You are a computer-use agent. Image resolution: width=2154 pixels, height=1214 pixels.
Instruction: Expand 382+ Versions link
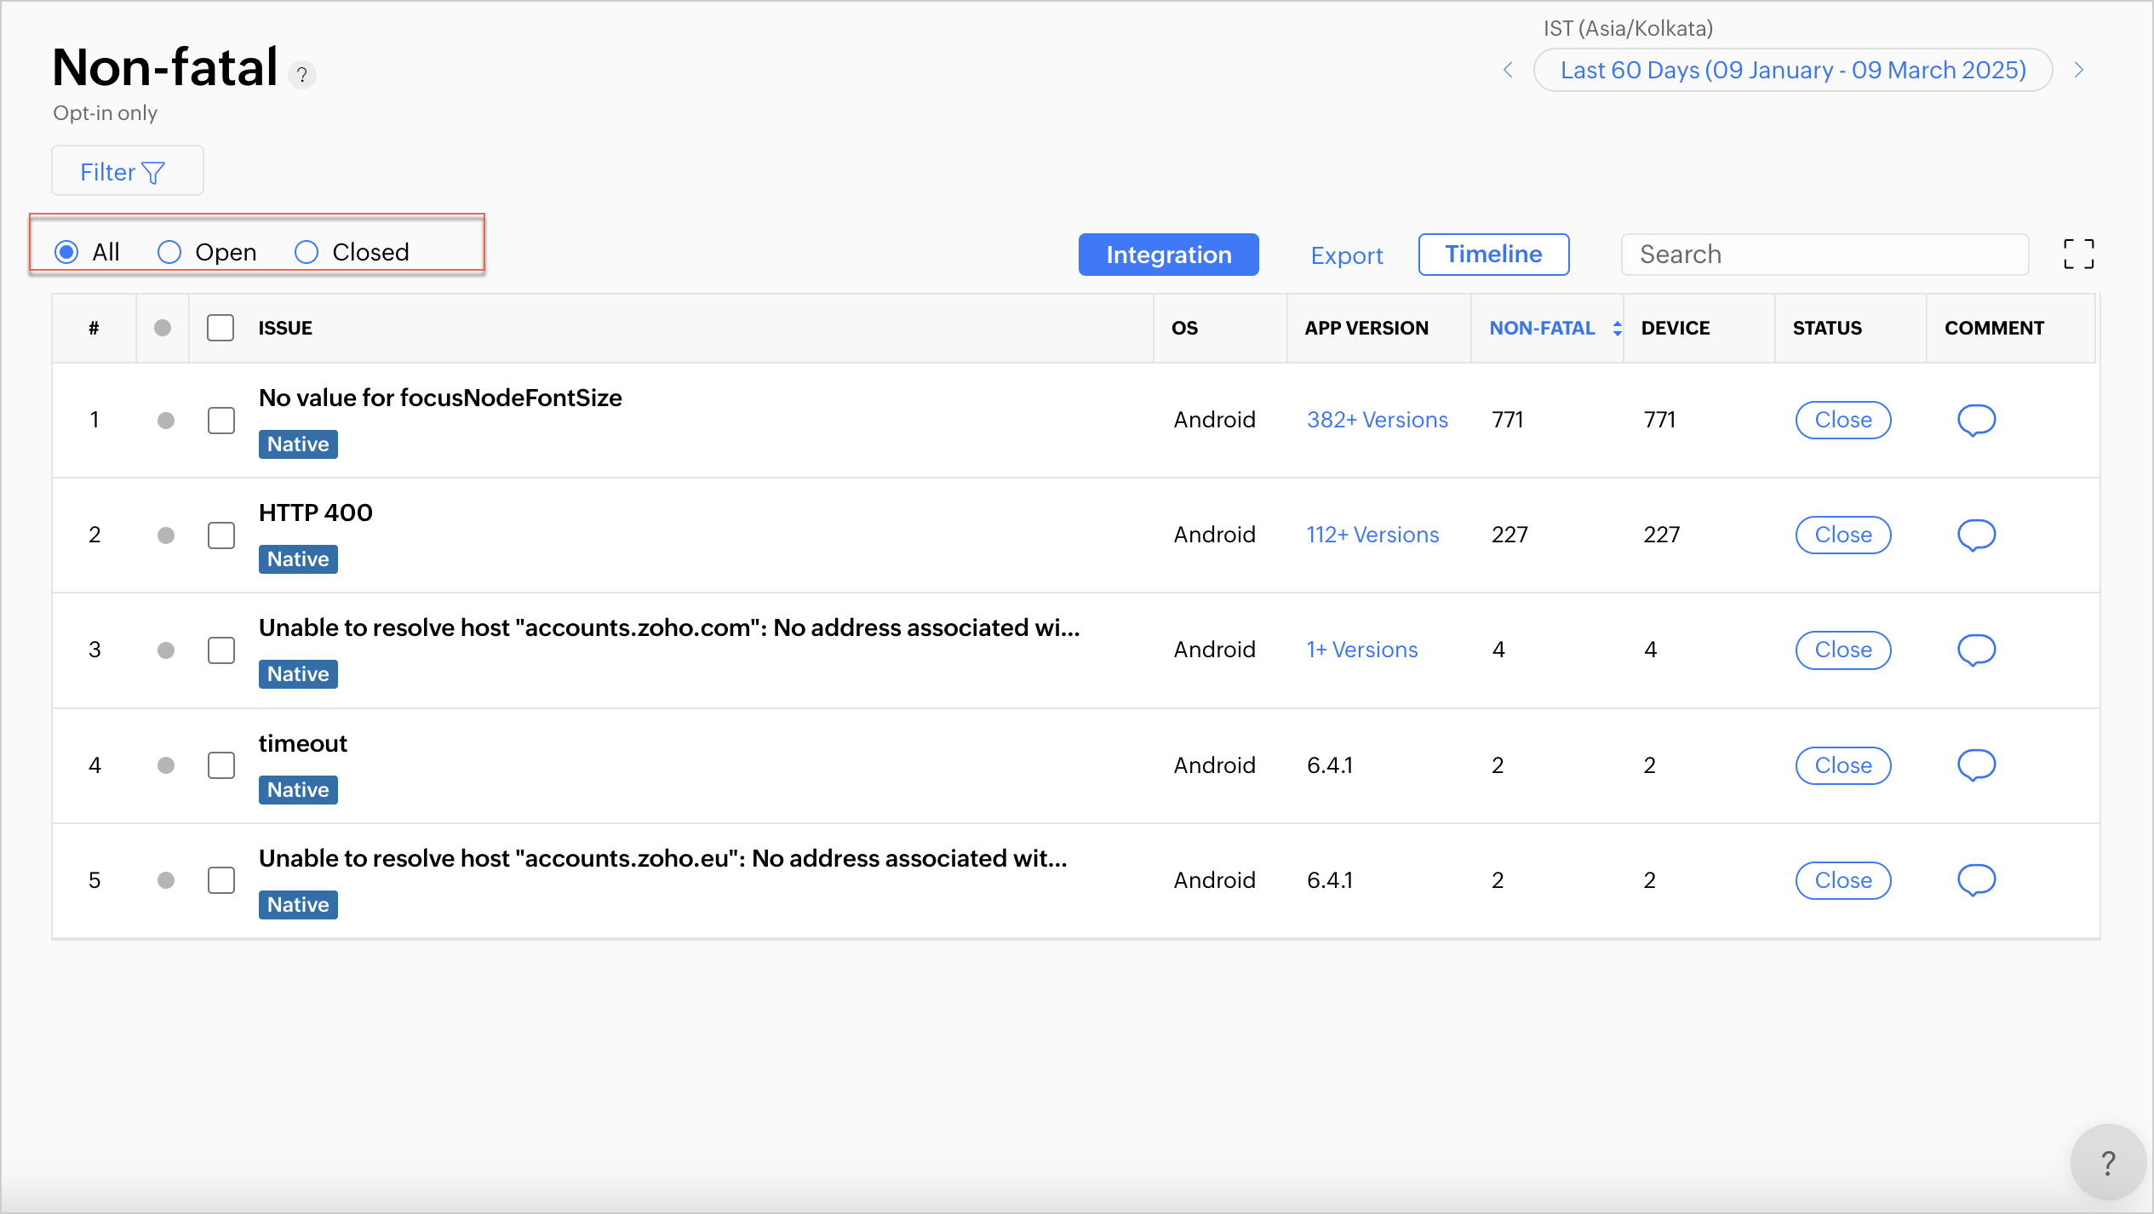1377,420
